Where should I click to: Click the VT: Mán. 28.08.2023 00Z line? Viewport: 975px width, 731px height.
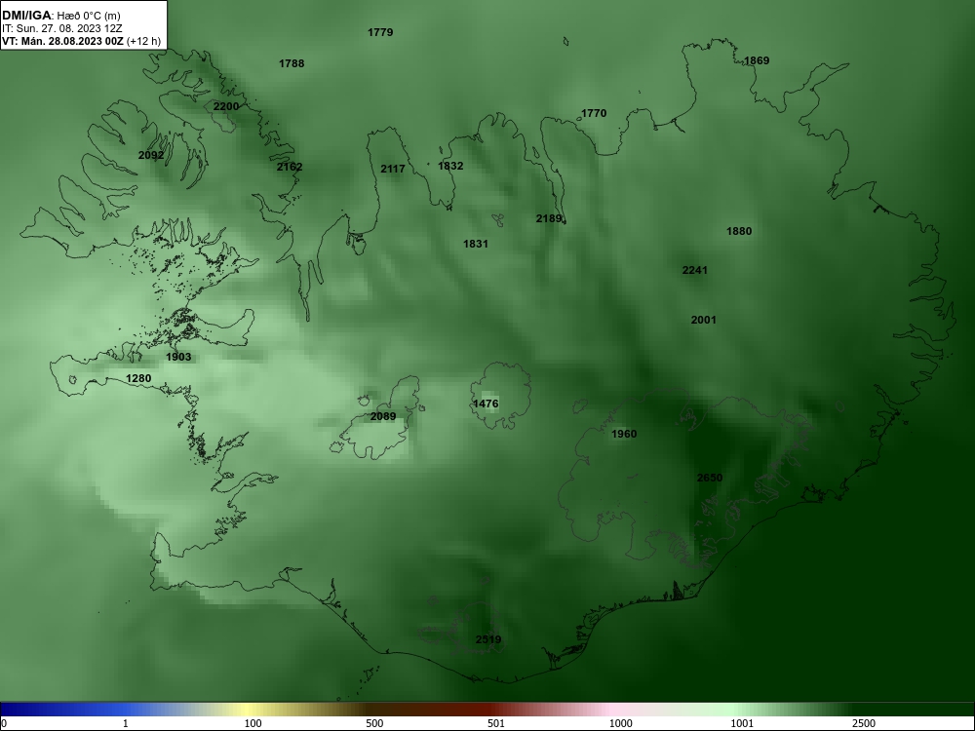82,41
